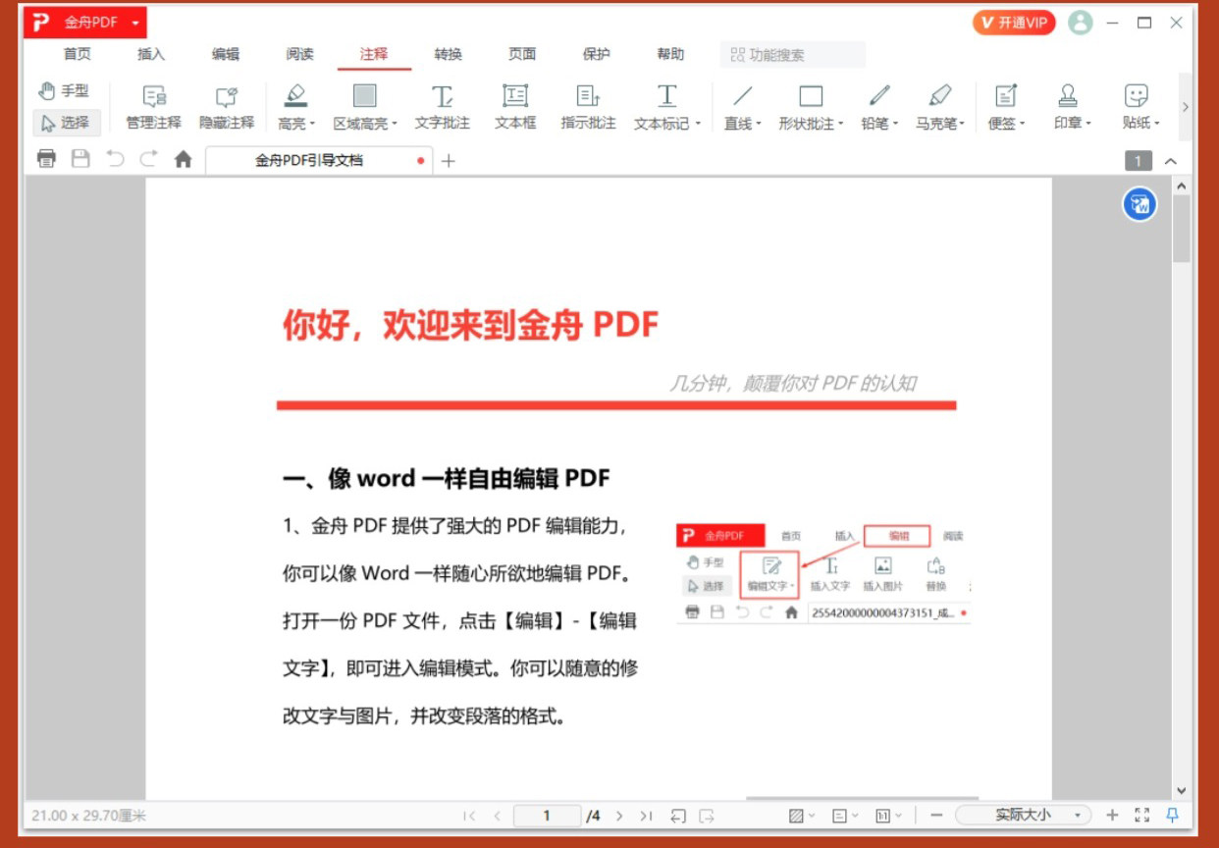Click the floating PDF-to-Word converter icon
The image size is (1219, 848).
pos(1139,204)
